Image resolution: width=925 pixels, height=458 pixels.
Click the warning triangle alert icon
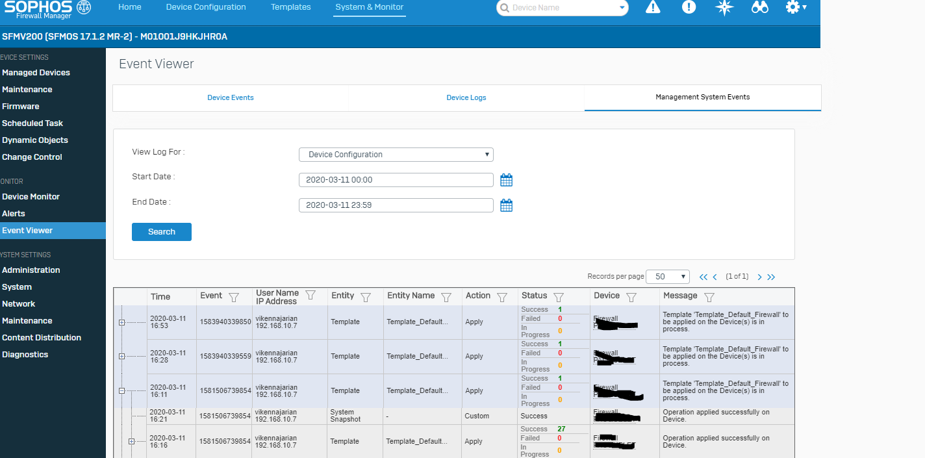[653, 7]
